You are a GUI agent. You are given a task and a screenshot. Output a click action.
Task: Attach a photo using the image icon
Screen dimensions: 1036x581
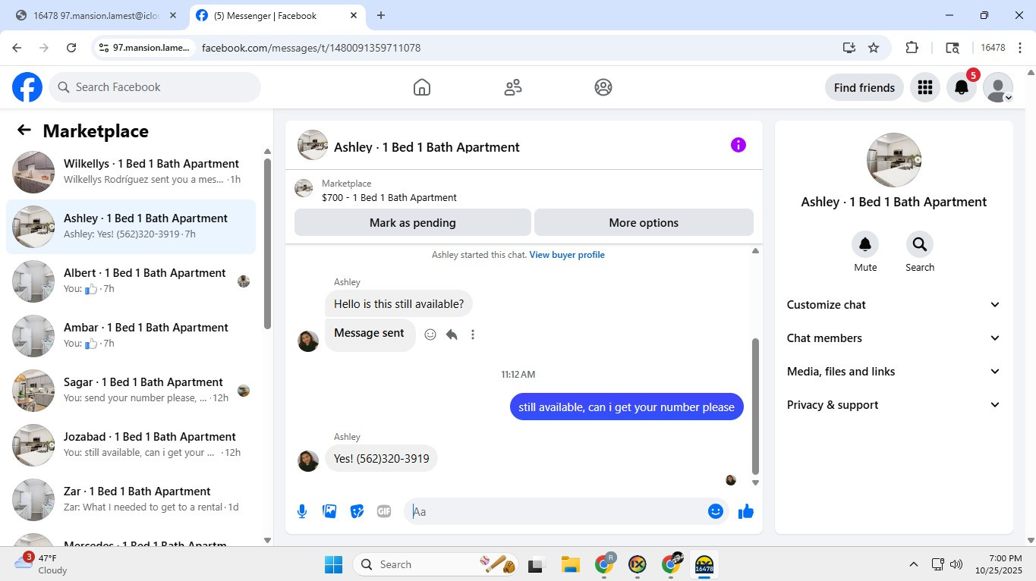[x=329, y=511]
